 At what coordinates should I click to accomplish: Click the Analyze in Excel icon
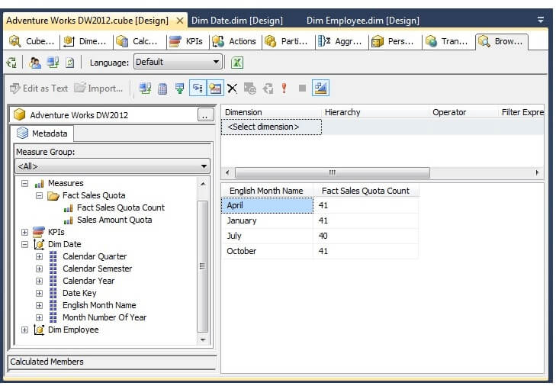point(237,63)
